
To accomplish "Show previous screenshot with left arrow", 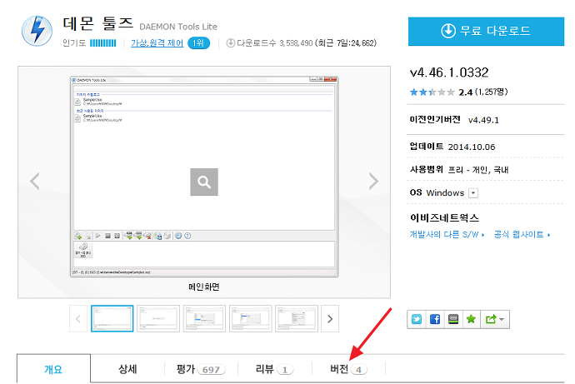I will click(35, 181).
